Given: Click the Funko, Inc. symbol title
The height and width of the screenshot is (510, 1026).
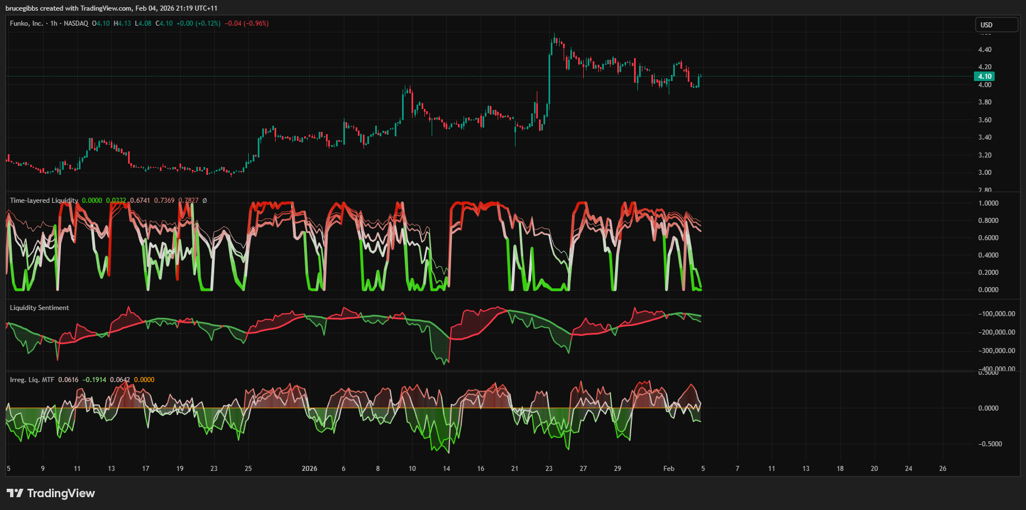Looking at the screenshot, I should coord(26,23).
